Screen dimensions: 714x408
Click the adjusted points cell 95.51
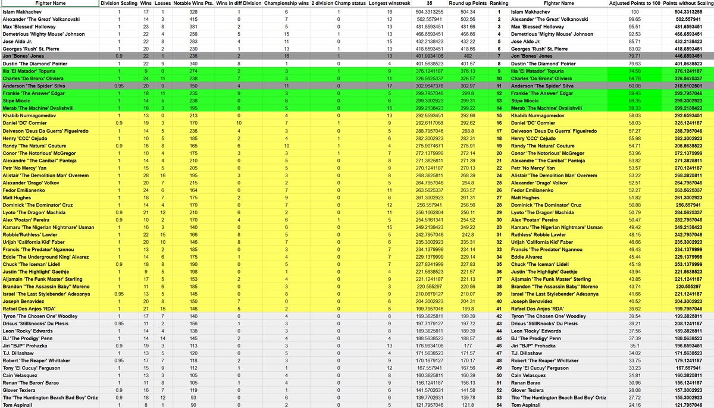[634, 27]
